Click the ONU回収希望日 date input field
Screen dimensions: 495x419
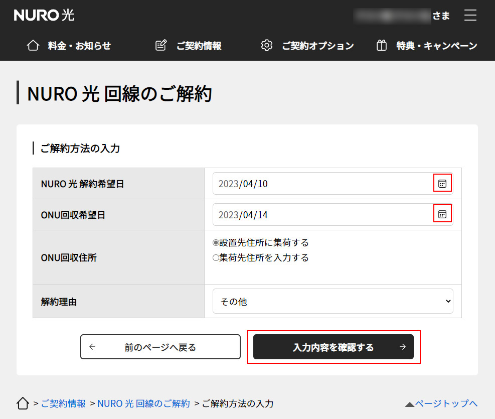click(321, 215)
